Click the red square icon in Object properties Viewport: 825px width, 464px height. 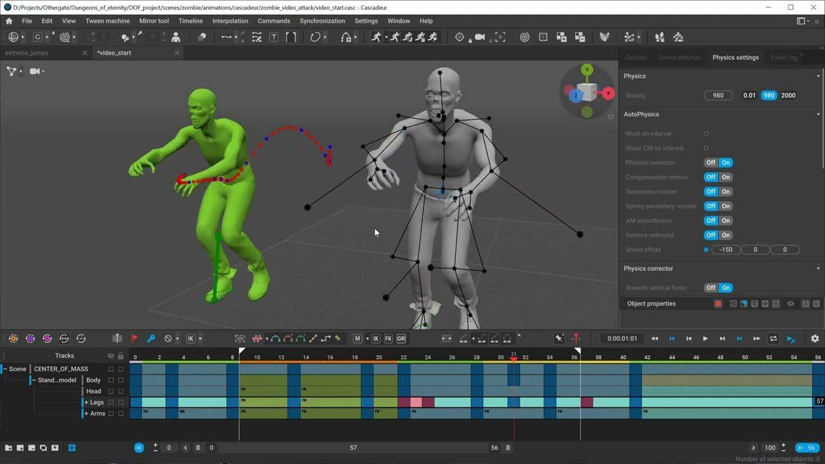click(x=718, y=304)
